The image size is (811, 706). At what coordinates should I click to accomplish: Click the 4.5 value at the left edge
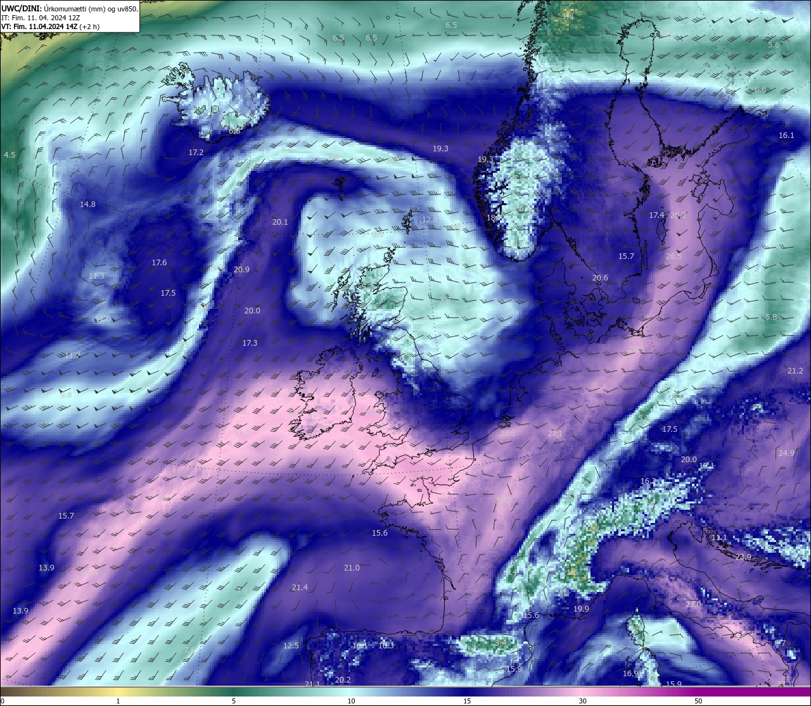[10, 155]
